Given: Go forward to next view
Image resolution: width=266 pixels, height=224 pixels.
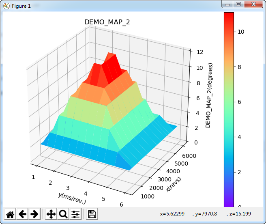Looking at the screenshot, I should pyautogui.click(x=34, y=214).
